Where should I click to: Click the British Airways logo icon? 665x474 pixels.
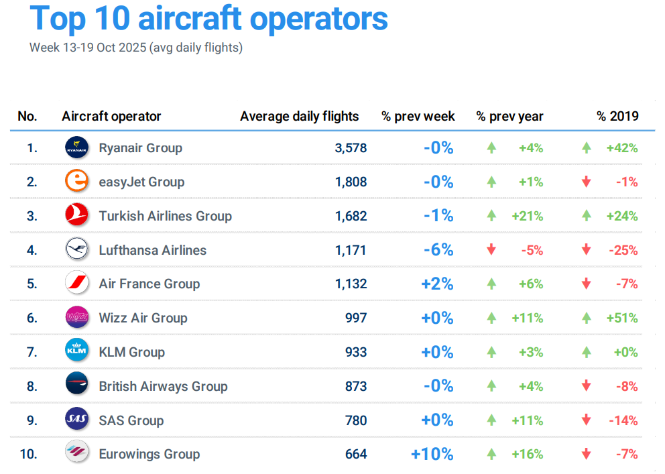pos(76,386)
